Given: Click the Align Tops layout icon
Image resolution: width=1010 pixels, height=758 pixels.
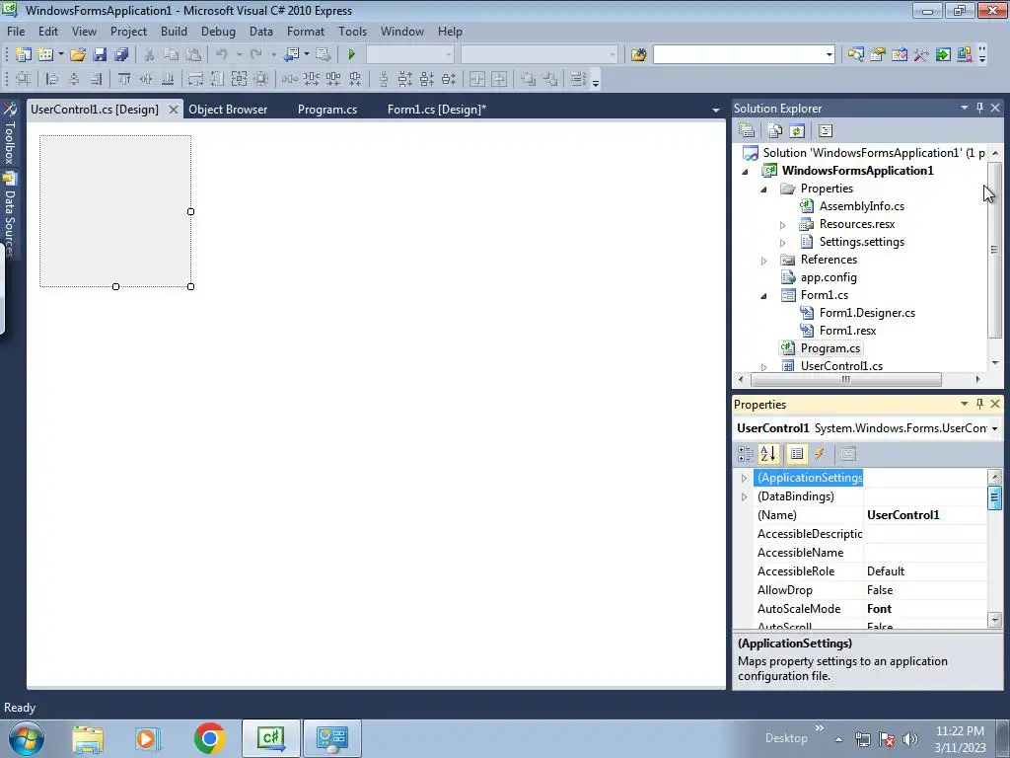Looking at the screenshot, I should point(123,79).
